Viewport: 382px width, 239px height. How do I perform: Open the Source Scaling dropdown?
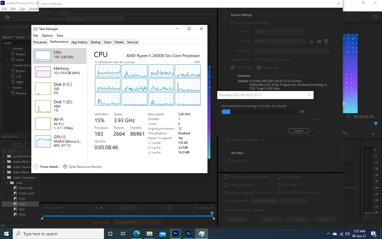pyautogui.click(x=95, y=19)
